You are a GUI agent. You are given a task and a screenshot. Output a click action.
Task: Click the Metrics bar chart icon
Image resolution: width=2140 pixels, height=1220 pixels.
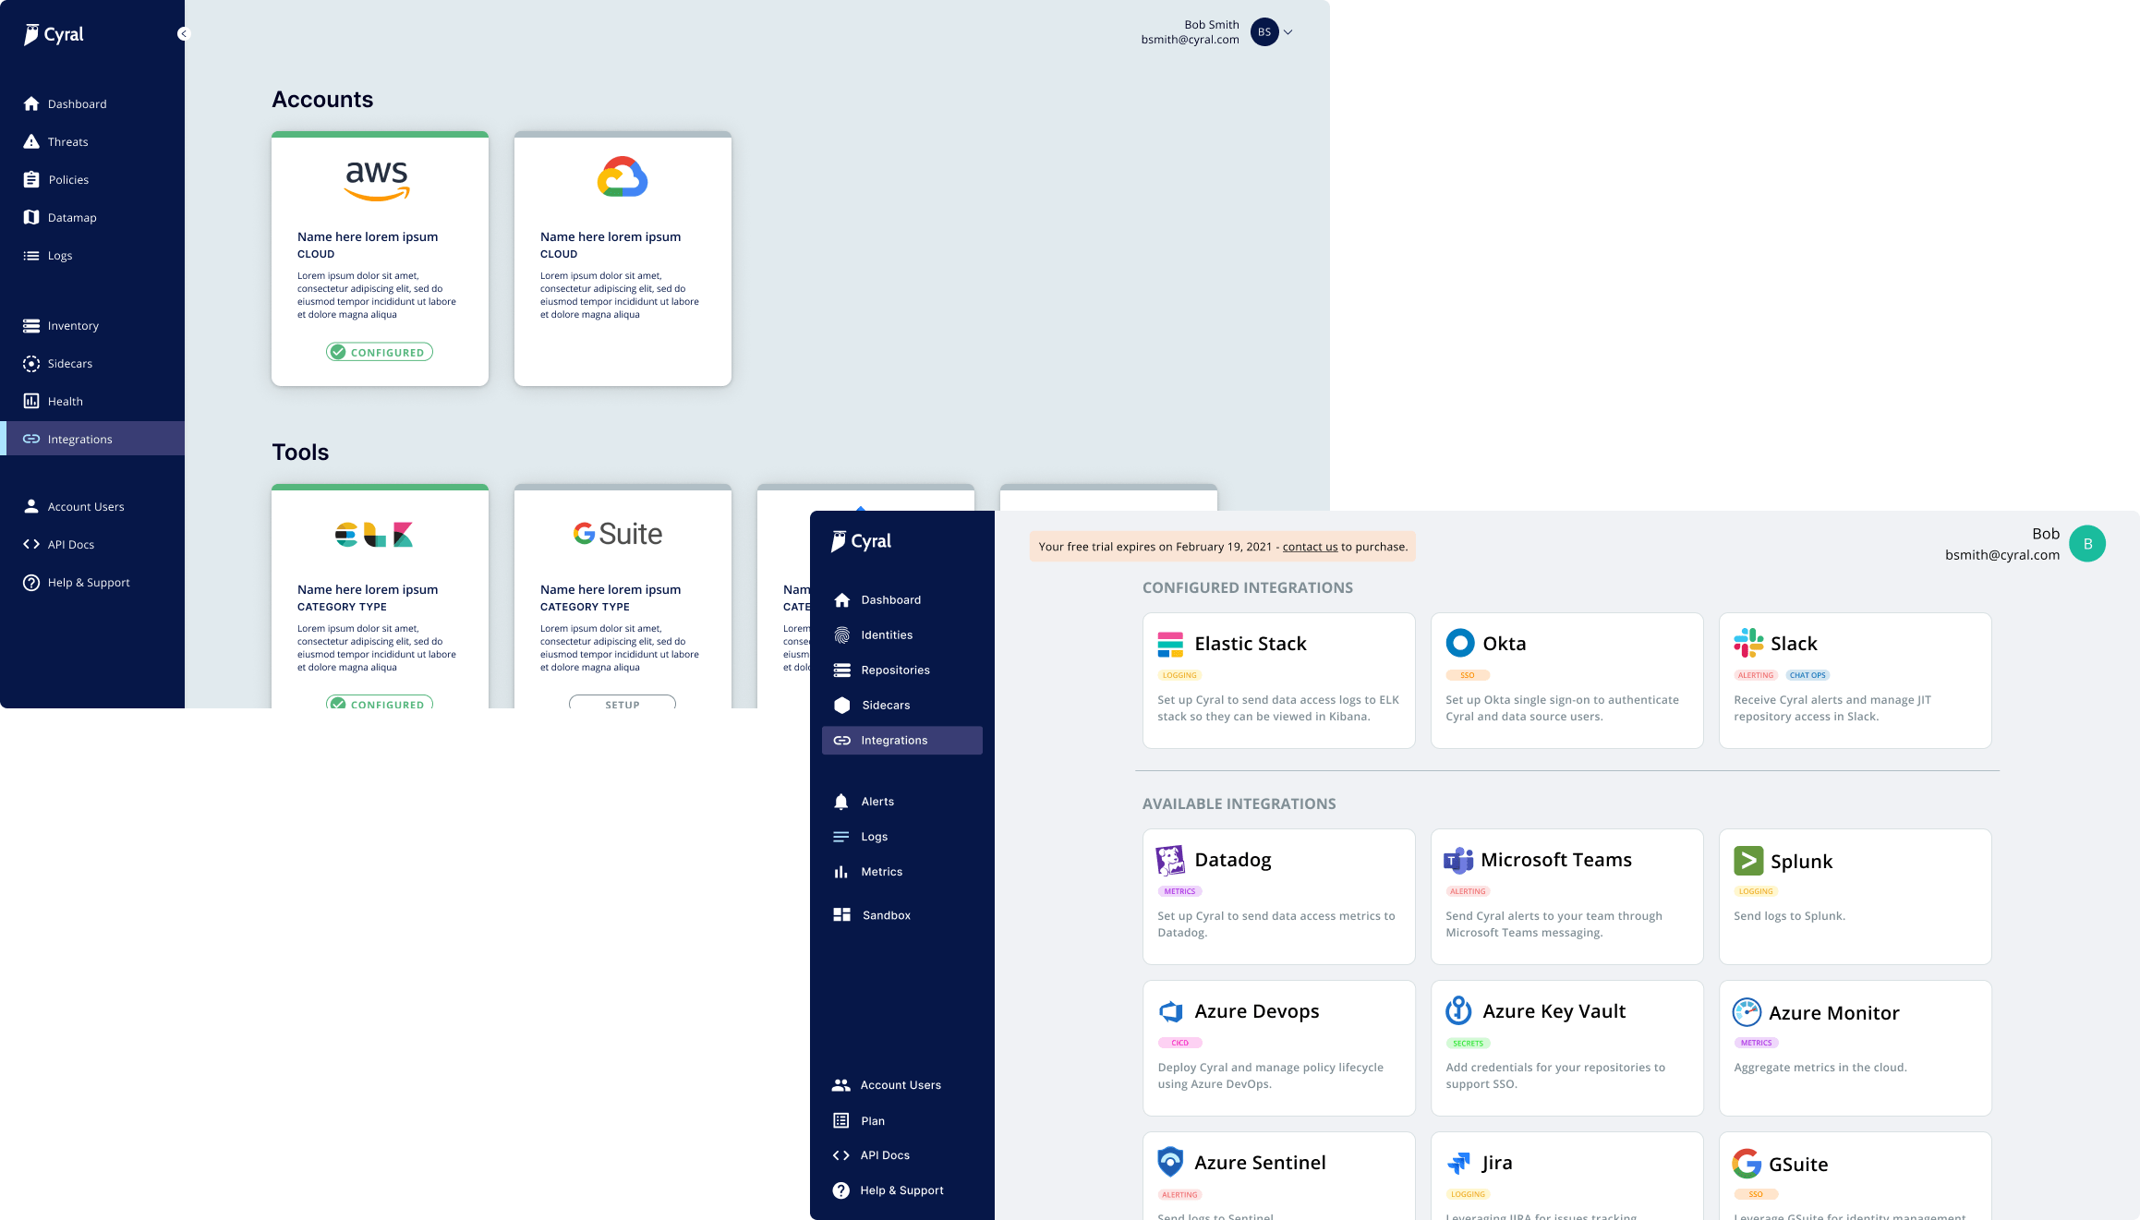pos(841,872)
